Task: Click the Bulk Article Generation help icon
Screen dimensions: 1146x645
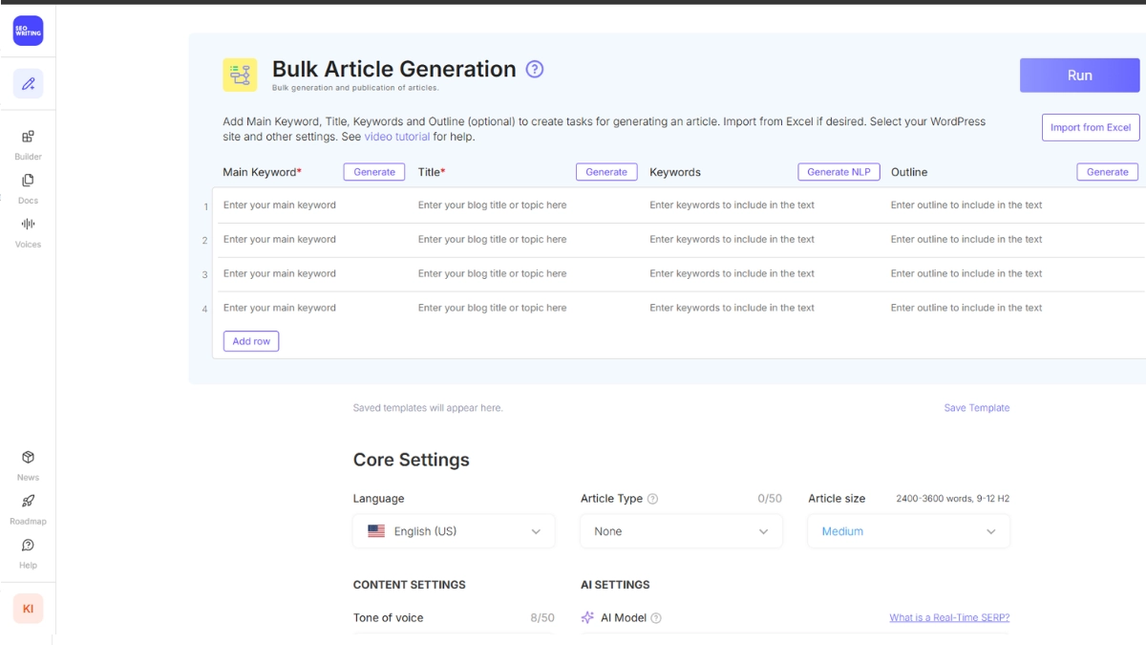Action: pos(534,69)
